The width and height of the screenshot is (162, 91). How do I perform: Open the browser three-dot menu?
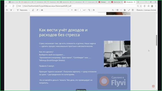pos(156,6)
